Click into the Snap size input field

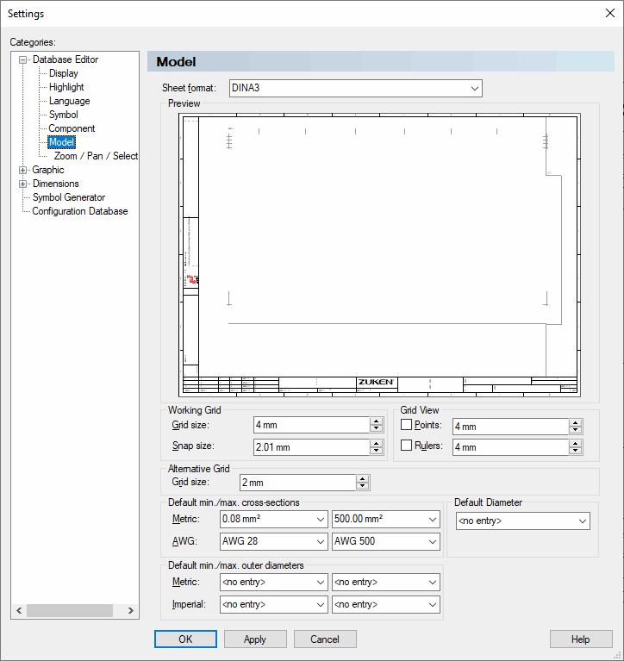(310, 447)
